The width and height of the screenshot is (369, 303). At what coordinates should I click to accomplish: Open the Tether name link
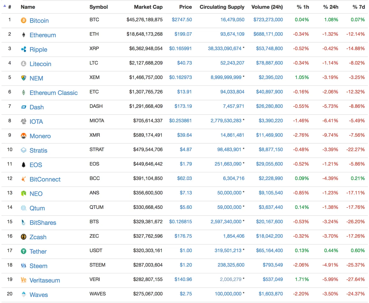click(x=38, y=251)
